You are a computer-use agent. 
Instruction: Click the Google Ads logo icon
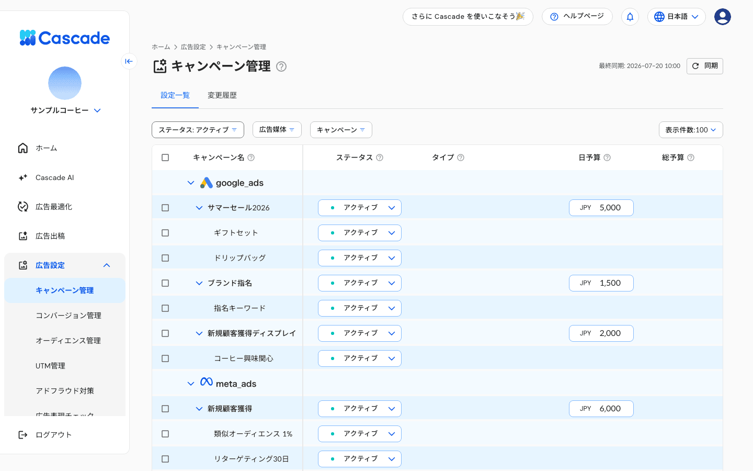coord(207,183)
